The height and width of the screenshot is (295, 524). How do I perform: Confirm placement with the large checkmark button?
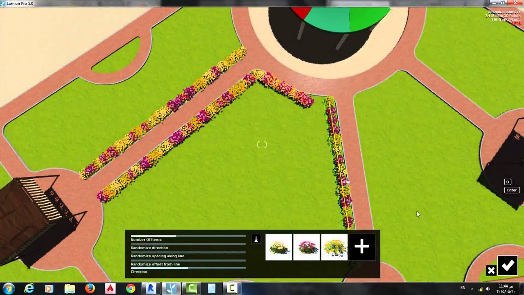508,266
